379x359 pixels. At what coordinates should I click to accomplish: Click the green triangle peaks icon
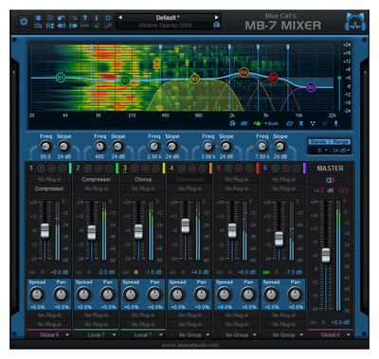pyautogui.click(x=258, y=123)
